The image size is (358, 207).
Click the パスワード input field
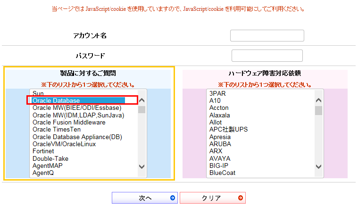pyautogui.click(x=267, y=56)
